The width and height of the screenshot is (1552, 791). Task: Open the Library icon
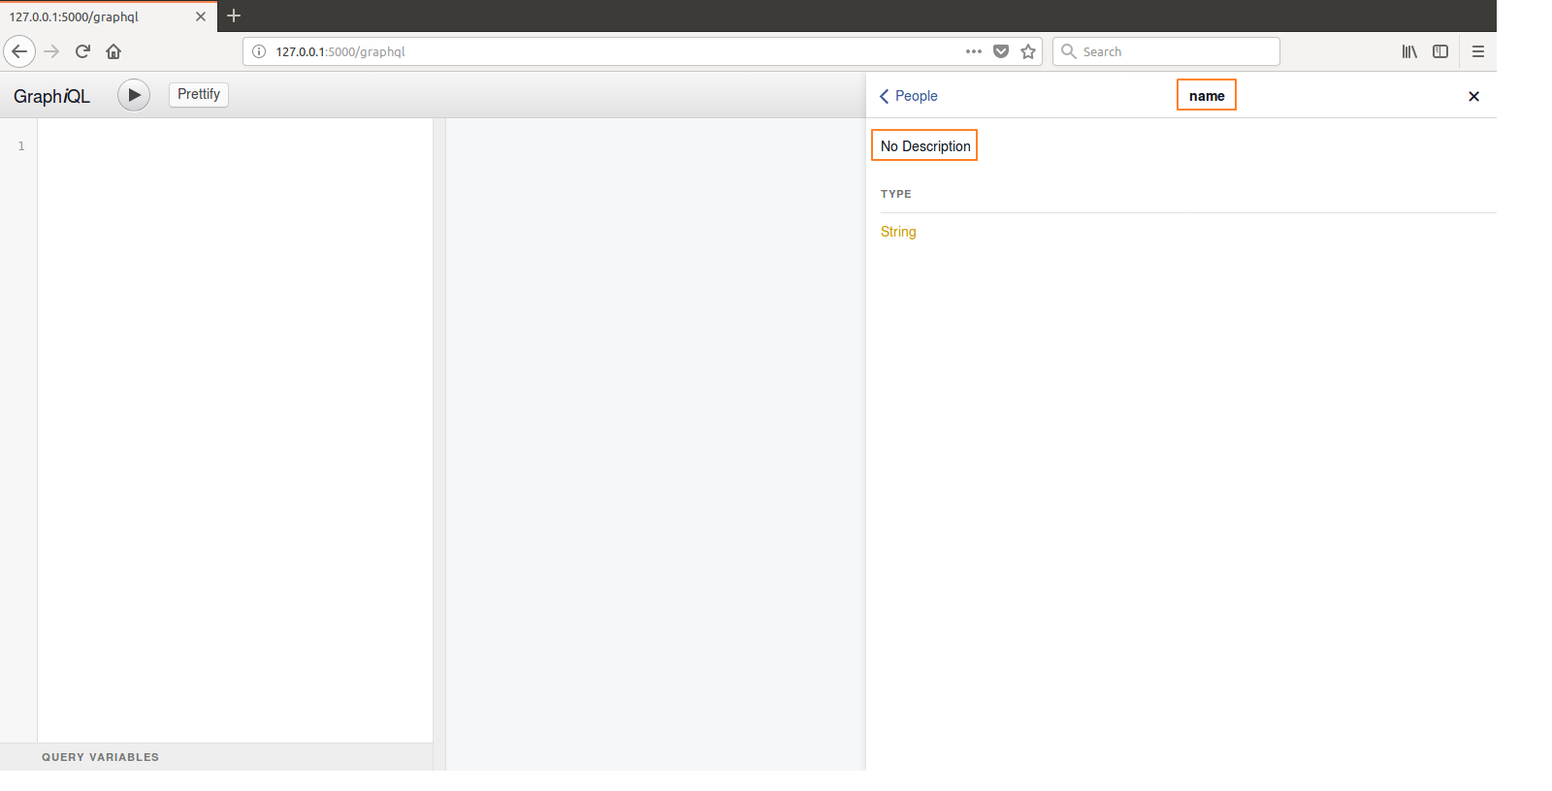[1409, 51]
